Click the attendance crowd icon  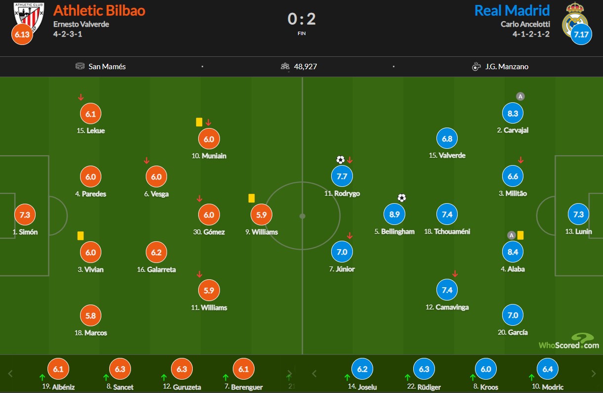(285, 66)
